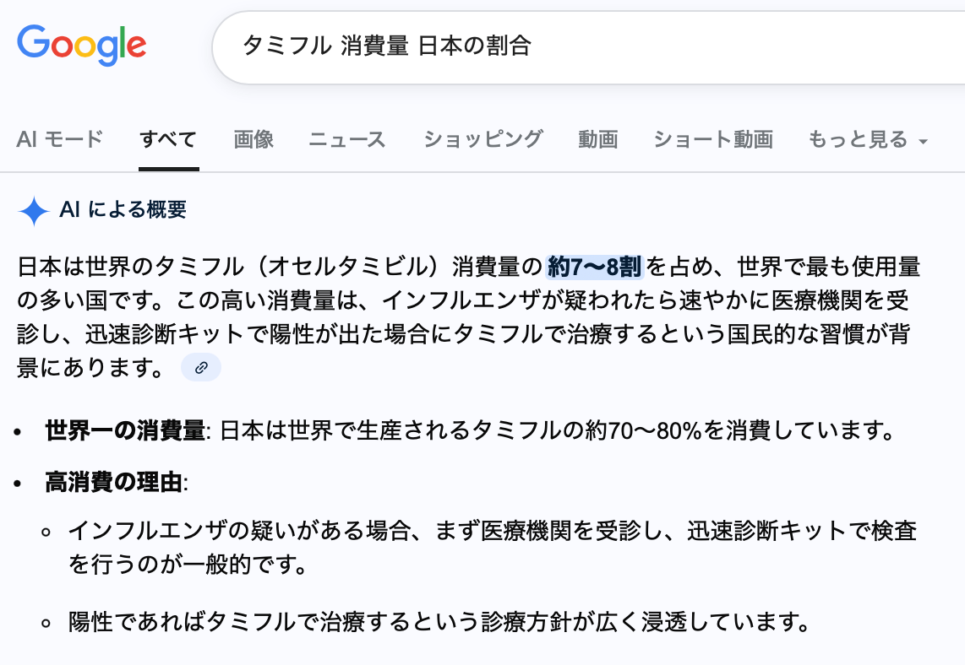Switch to the 動画 tab

pyautogui.click(x=597, y=139)
